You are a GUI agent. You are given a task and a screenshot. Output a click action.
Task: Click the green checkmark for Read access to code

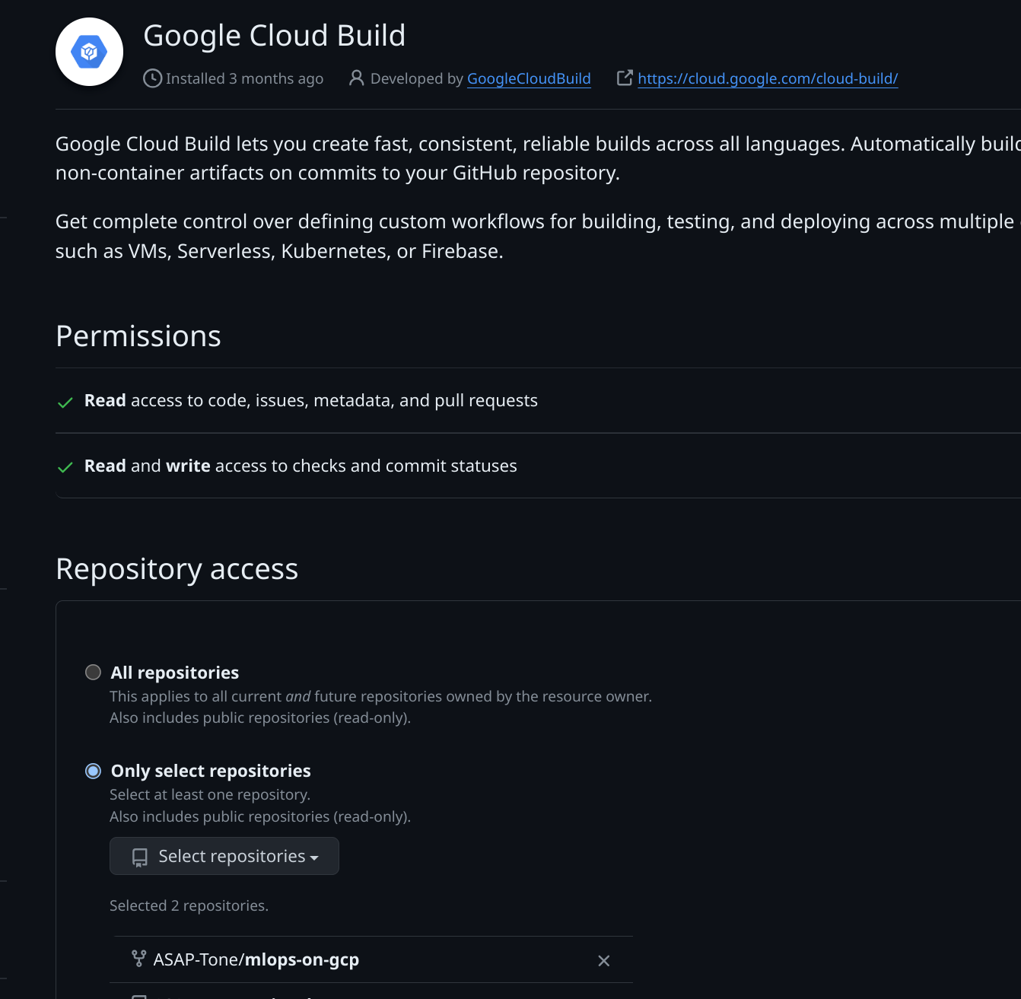point(65,402)
